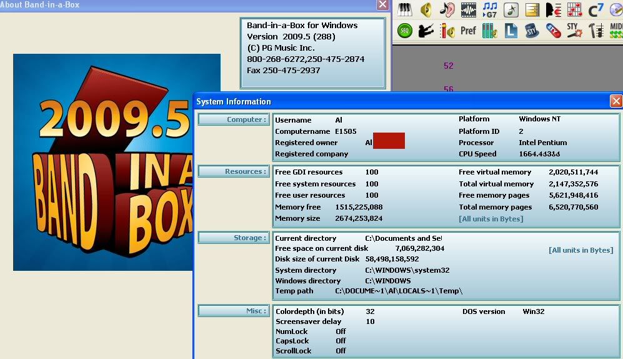Open the ear training note-and-ear icon
This screenshot has height=359, width=623.
(447, 9)
